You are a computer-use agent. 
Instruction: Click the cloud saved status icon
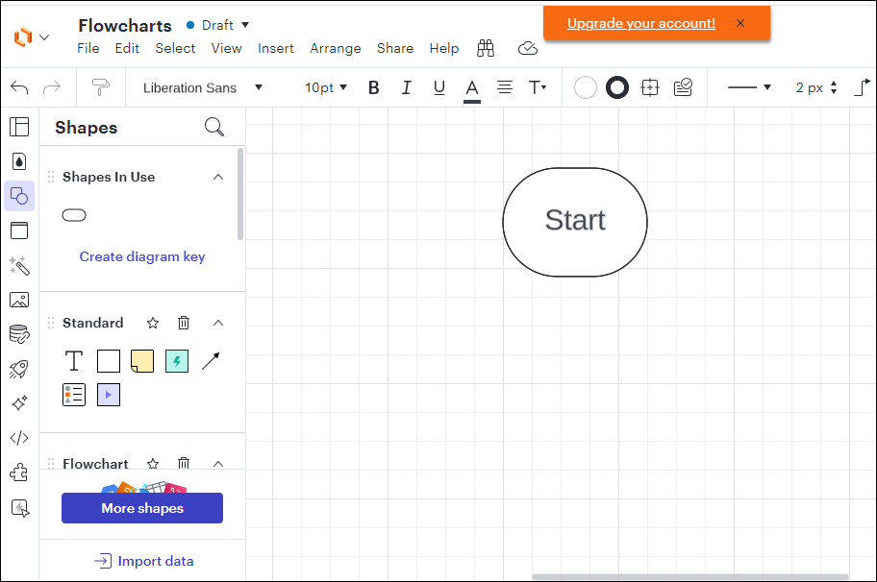527,49
